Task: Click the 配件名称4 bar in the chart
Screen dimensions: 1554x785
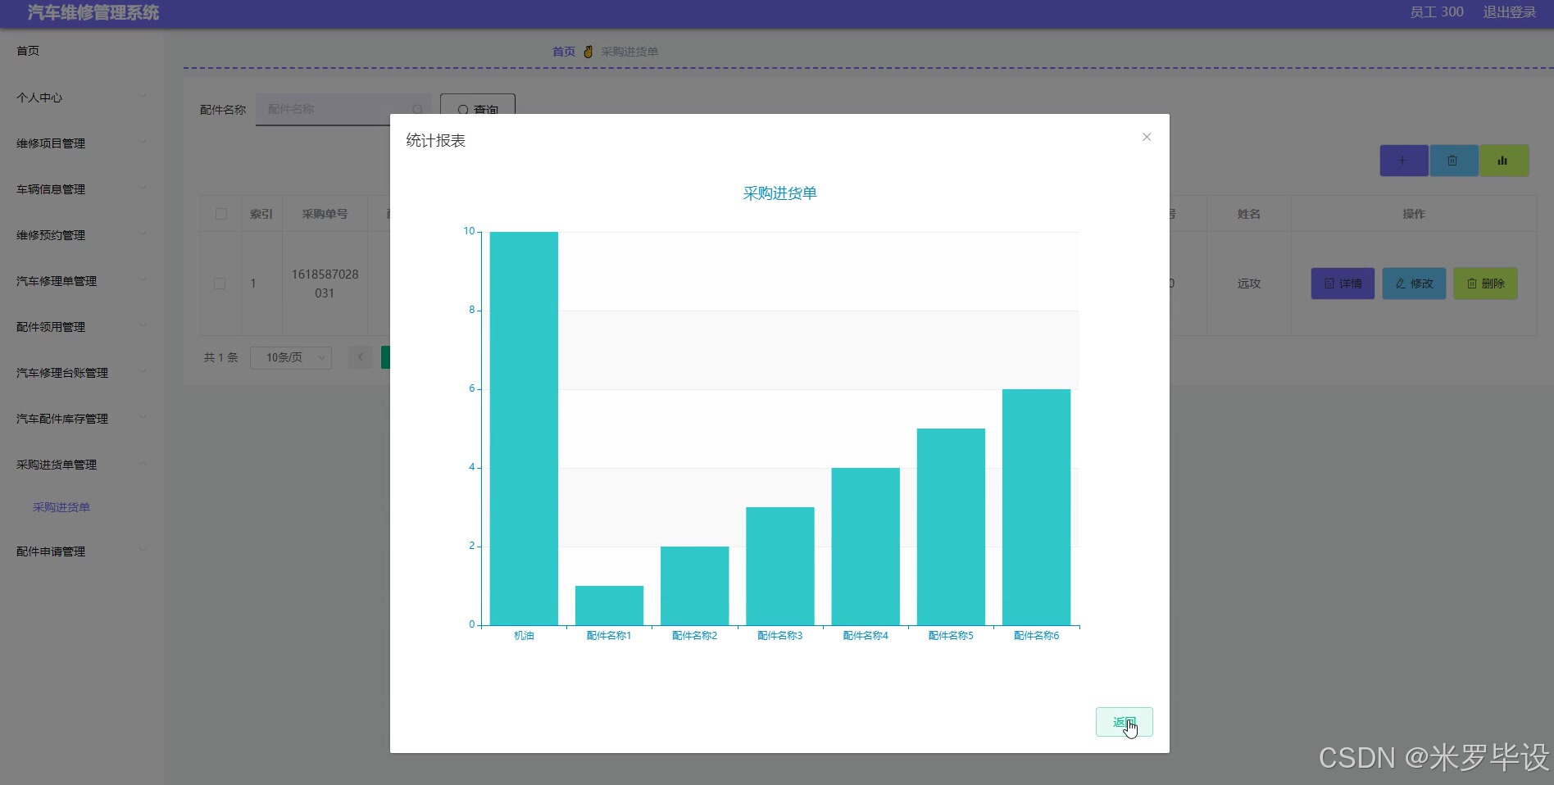Action: point(866,547)
